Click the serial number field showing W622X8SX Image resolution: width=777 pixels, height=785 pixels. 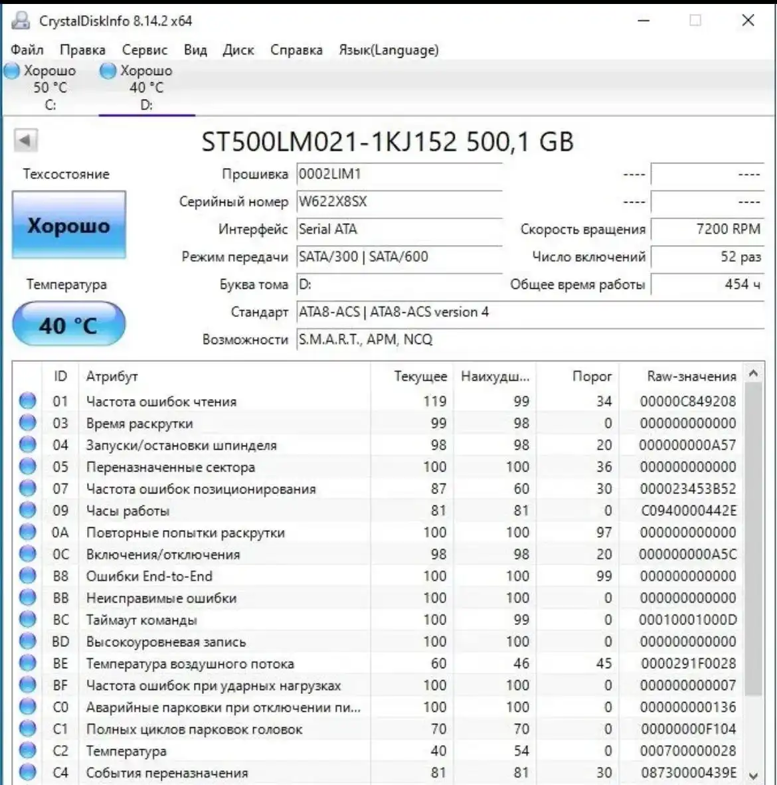pyautogui.click(x=398, y=202)
